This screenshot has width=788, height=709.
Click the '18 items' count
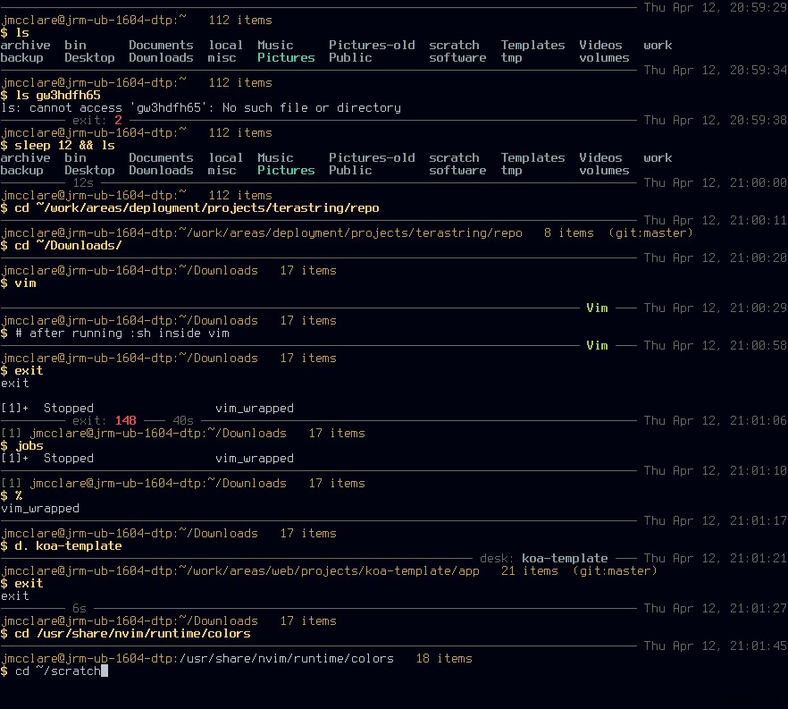(444, 659)
